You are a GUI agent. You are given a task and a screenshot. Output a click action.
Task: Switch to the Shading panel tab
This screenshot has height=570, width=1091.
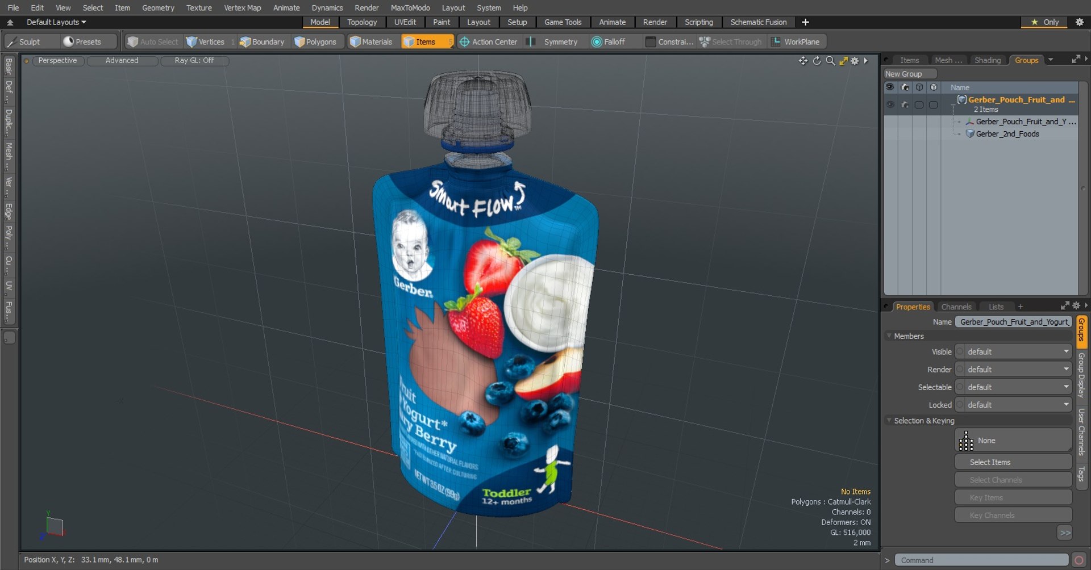click(x=988, y=60)
